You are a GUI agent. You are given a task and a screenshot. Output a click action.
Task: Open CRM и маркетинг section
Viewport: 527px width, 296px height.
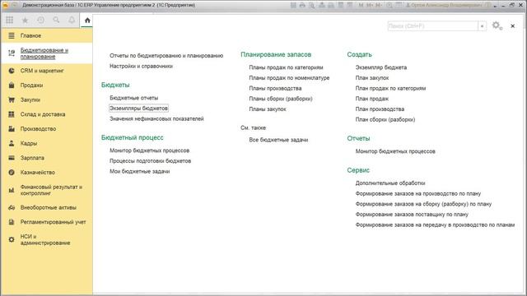coord(47,71)
